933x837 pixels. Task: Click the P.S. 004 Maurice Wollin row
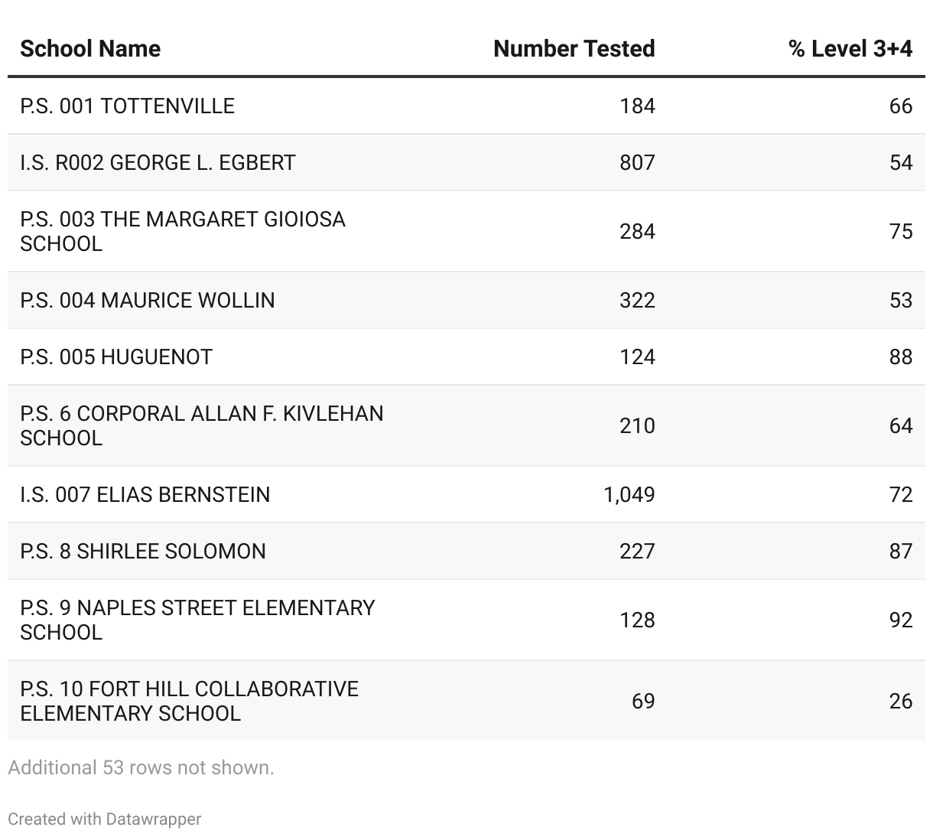pos(148,300)
